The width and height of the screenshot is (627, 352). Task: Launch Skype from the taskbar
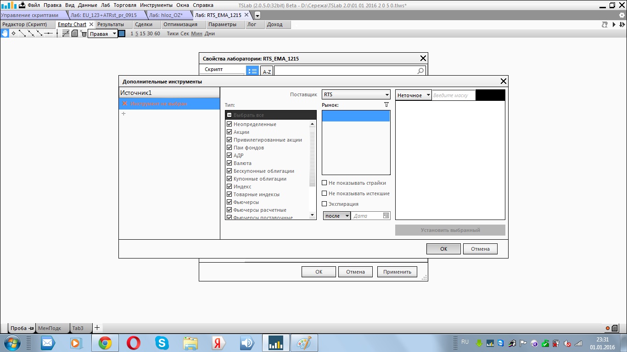click(x=162, y=343)
